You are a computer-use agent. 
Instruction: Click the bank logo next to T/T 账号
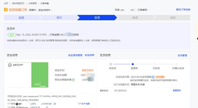pyautogui.click(x=19, y=104)
